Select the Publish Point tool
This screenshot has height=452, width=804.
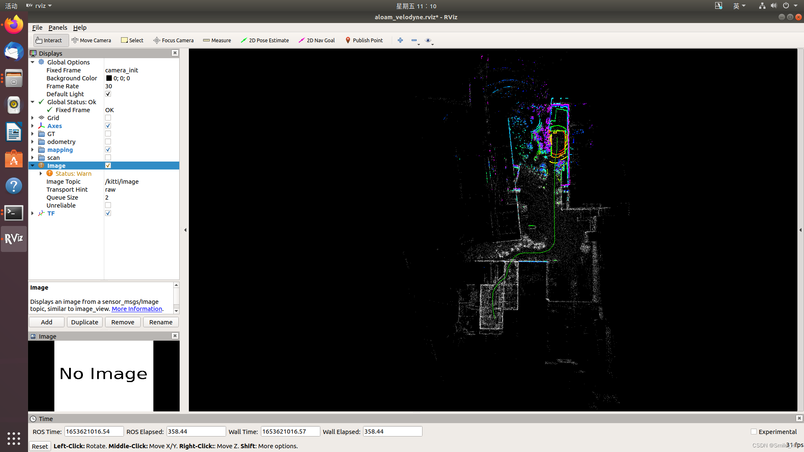(364, 41)
